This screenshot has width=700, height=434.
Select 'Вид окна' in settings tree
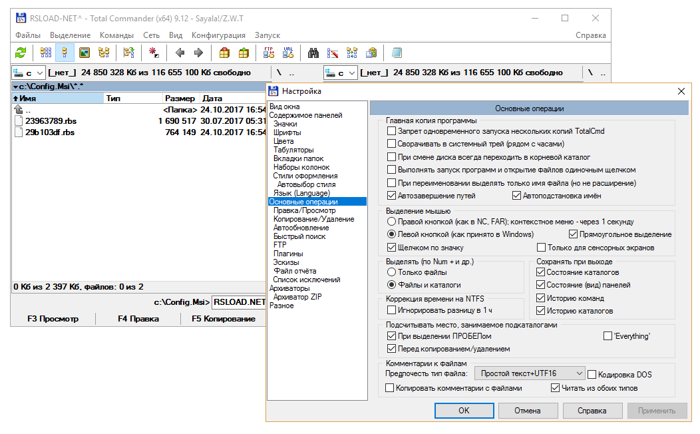(x=284, y=107)
